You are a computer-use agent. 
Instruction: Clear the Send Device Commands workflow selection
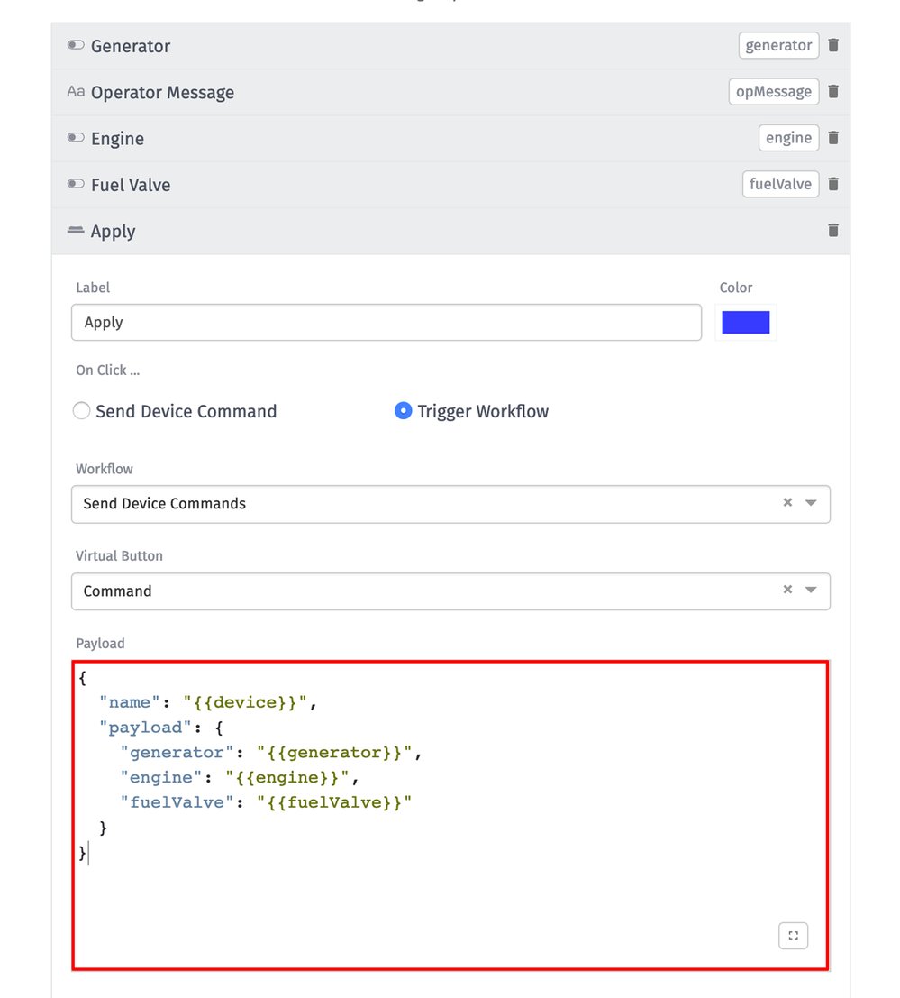coord(786,504)
